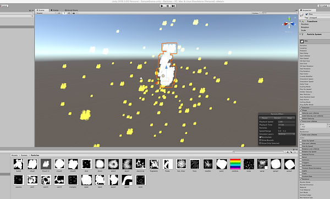Enable the Color by Speed module
Image resolution: width=330 pixels, height=199 pixels.
tap(301, 141)
